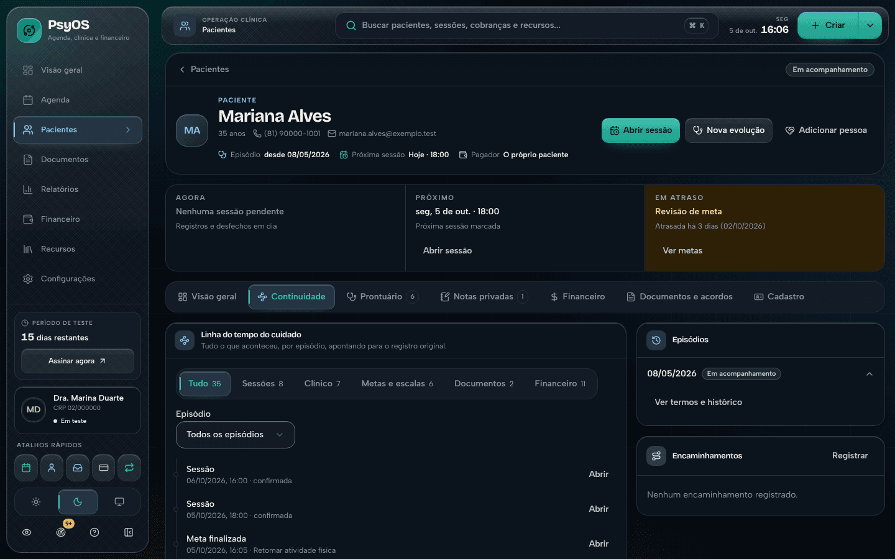Viewport: 895px width, 559px height.
Task: Switch to patient Financeiro tab
Action: click(577, 297)
